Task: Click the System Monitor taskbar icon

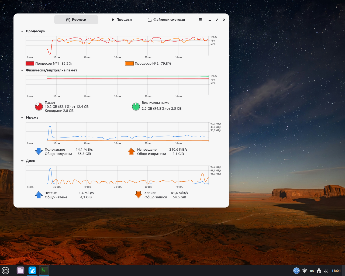Action: (44, 270)
